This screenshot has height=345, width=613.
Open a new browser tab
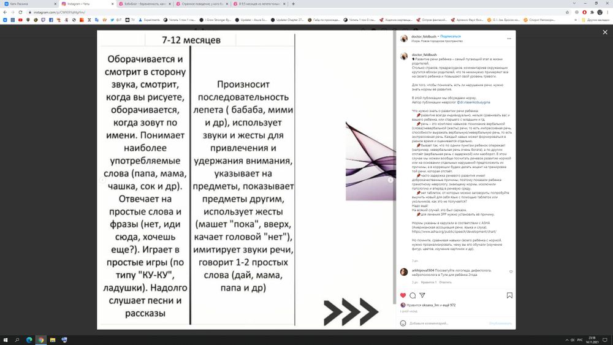pos(293,4)
